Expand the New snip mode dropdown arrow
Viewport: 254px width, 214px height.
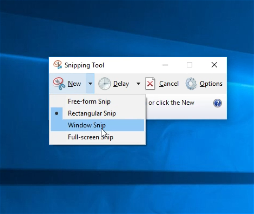pos(90,83)
